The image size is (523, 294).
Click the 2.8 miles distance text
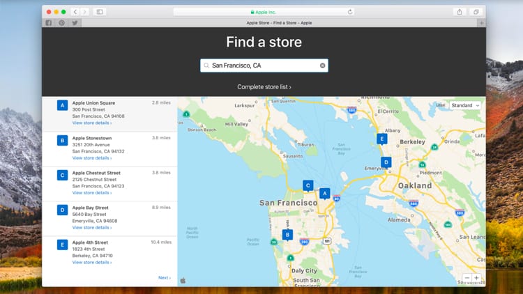(x=161, y=102)
